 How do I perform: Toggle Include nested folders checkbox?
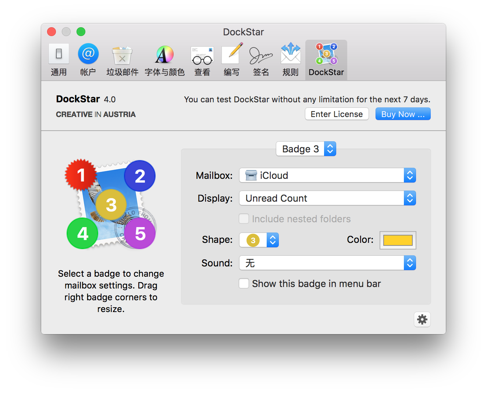[x=244, y=219]
